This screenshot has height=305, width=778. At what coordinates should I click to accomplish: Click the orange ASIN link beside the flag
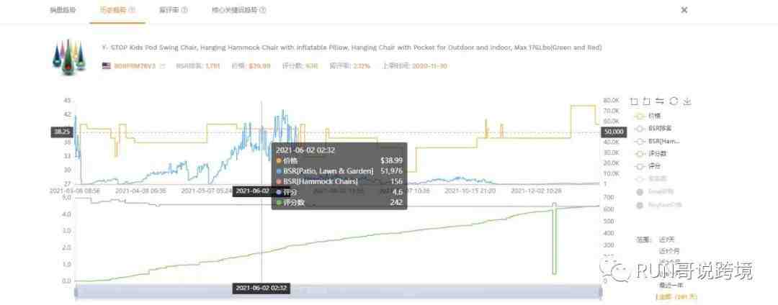click(135, 66)
